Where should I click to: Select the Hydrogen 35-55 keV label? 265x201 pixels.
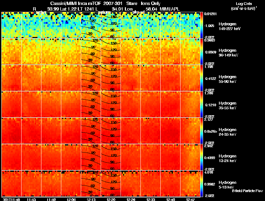(228, 106)
